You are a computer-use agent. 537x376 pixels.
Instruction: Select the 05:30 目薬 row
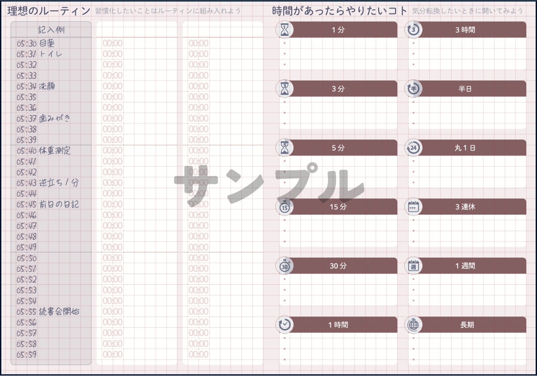pyautogui.click(x=51, y=43)
